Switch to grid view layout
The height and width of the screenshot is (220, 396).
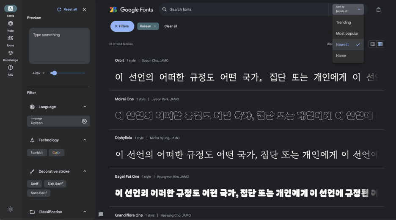[x=372, y=44]
